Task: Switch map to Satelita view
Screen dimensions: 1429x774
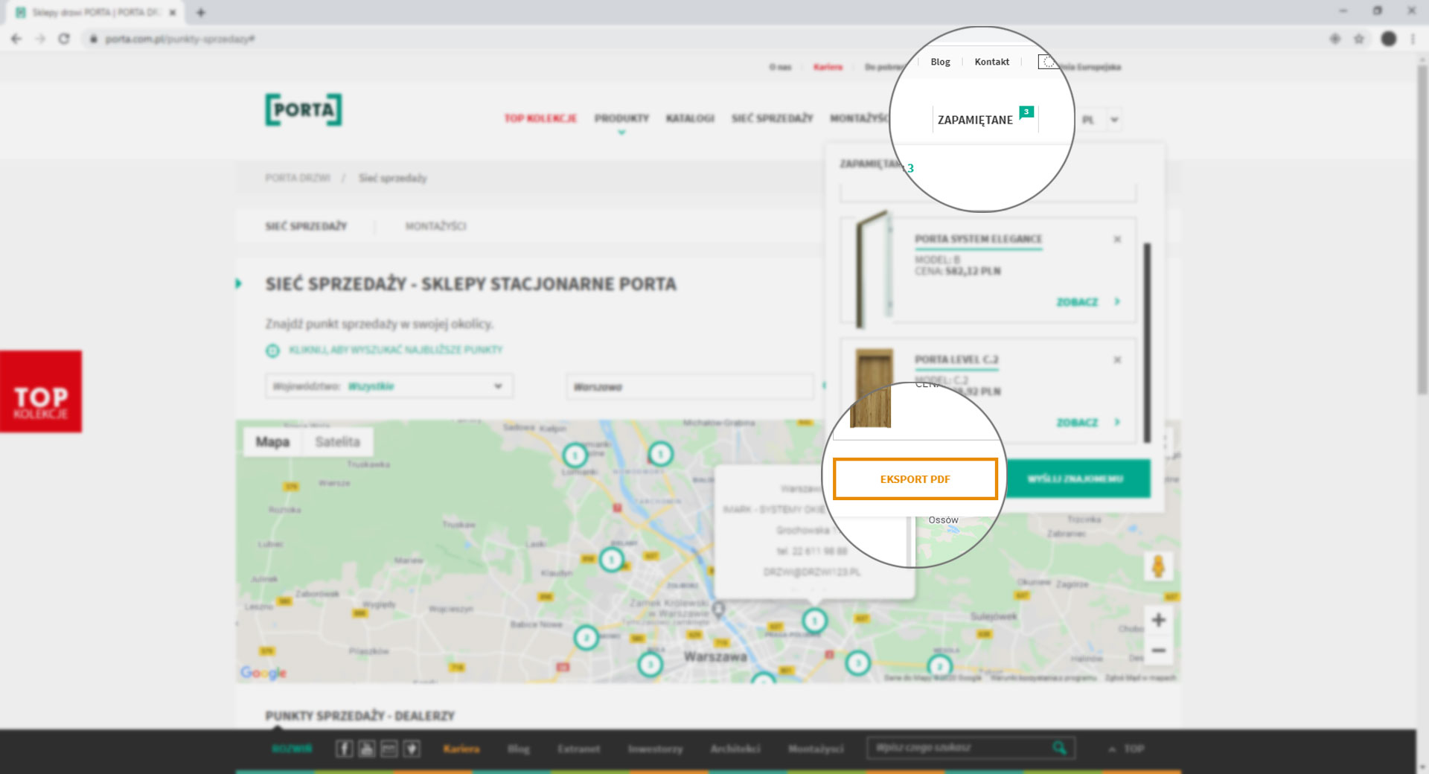Action: tap(337, 442)
